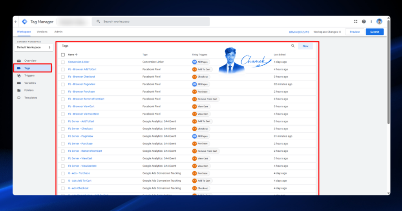402x211 pixels.
Task: Switch to the Admin tab
Action: point(58,32)
